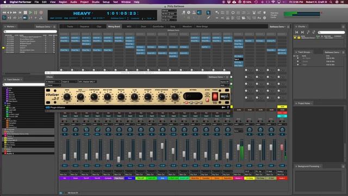This screenshot has width=348, height=196.
Task: Click the Drive knob on Vitalizer
Action: point(67,97)
